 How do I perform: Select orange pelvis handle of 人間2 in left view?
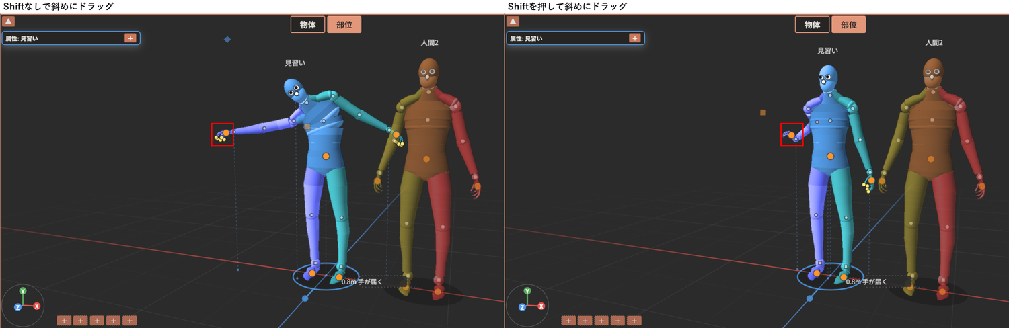426,159
